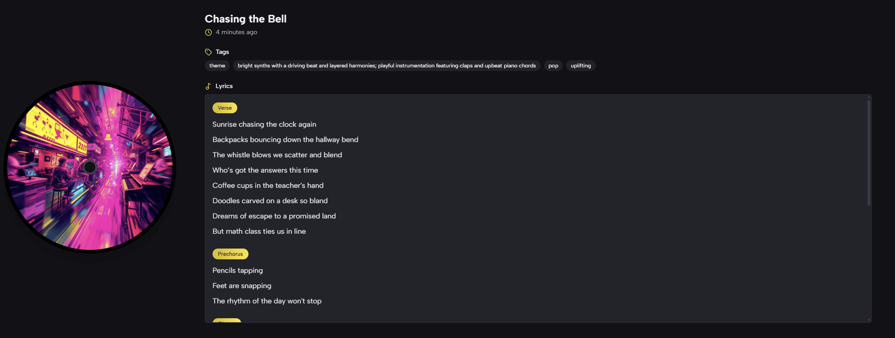Click the yellow Verse section label
Viewport: 895px width, 338px height.
pyautogui.click(x=225, y=108)
